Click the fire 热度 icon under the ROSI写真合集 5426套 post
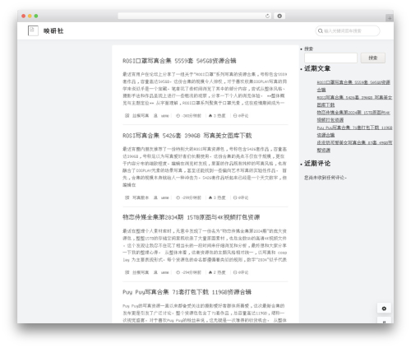 click(x=210, y=197)
